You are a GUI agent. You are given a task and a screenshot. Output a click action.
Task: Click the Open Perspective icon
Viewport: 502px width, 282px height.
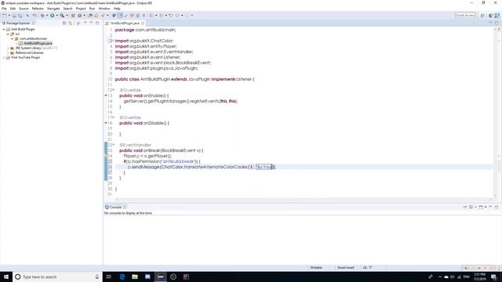click(482, 16)
